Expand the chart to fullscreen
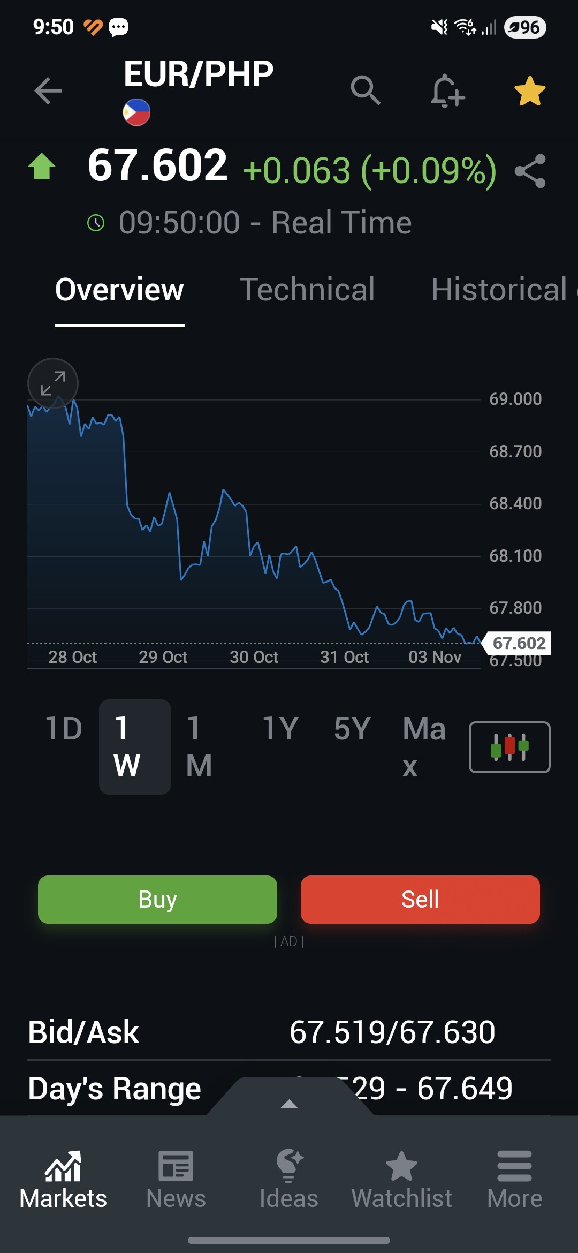The image size is (578, 1253). 53,383
